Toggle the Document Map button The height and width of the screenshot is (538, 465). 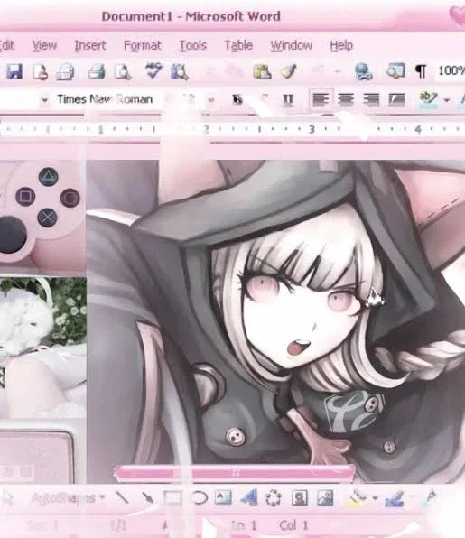(x=395, y=71)
